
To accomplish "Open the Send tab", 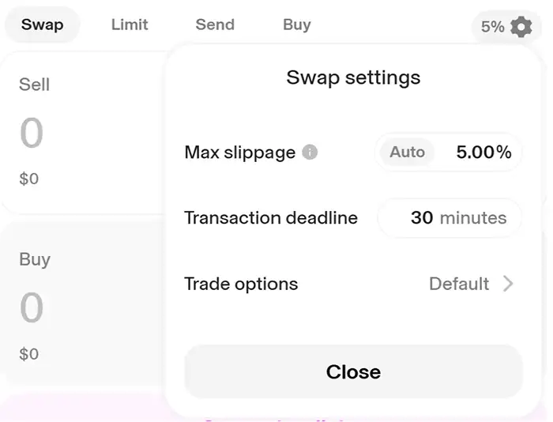I will pos(215,24).
